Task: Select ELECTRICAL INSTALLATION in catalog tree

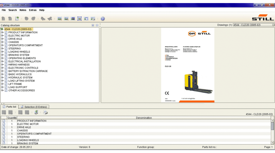Action: pyautogui.click(x=24, y=61)
